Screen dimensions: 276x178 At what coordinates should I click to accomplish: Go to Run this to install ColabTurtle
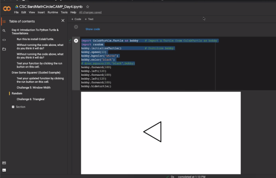[35, 39]
